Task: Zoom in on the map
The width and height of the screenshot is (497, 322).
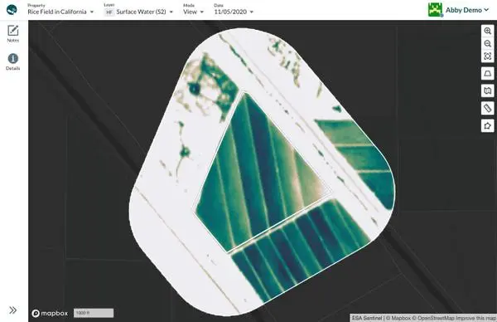Action: [x=488, y=31]
